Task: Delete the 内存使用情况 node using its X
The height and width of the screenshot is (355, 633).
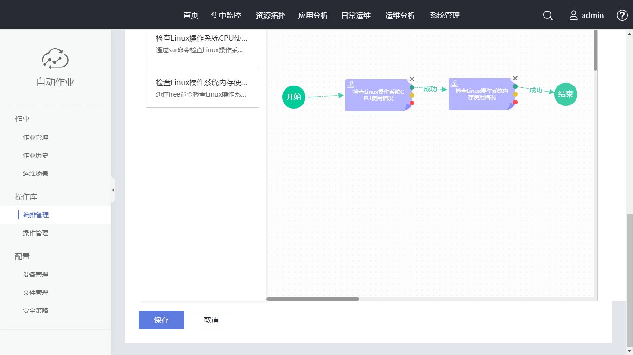Action: point(515,78)
